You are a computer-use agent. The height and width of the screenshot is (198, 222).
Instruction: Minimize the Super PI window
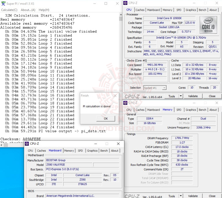click(x=95, y=3)
